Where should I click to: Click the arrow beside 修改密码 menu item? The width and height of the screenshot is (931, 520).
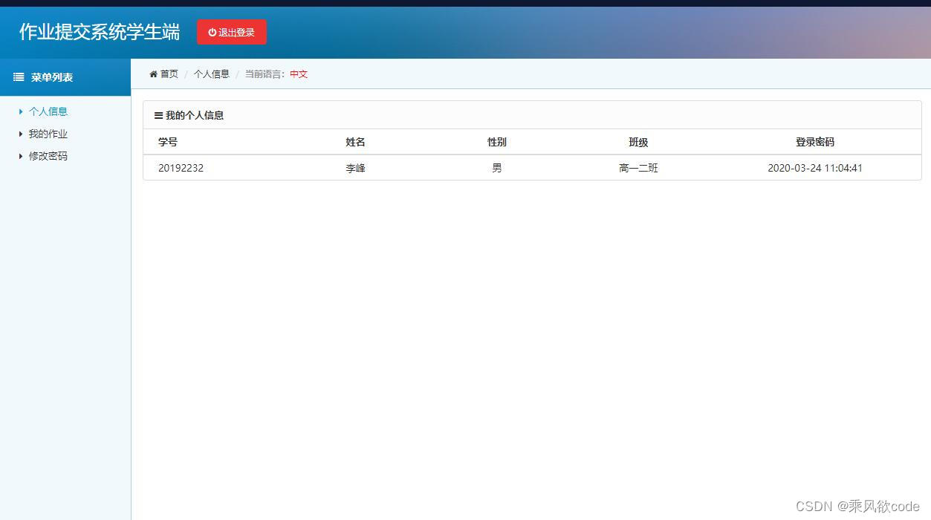click(21, 156)
